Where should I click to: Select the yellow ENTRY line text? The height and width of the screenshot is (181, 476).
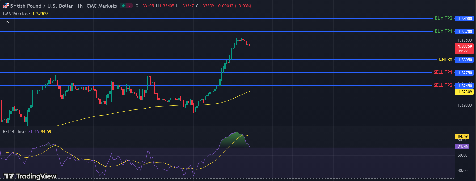445,59
